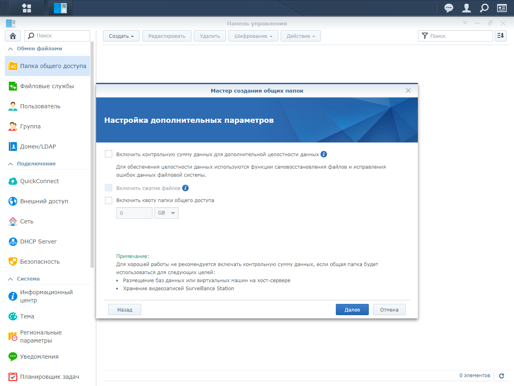
Task: Open the Сеть network icon
Action: (13, 221)
